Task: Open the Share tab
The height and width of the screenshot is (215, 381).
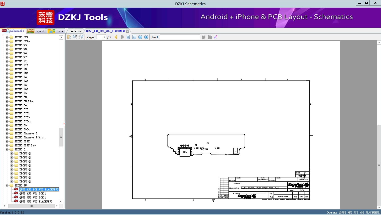Action: (56, 31)
